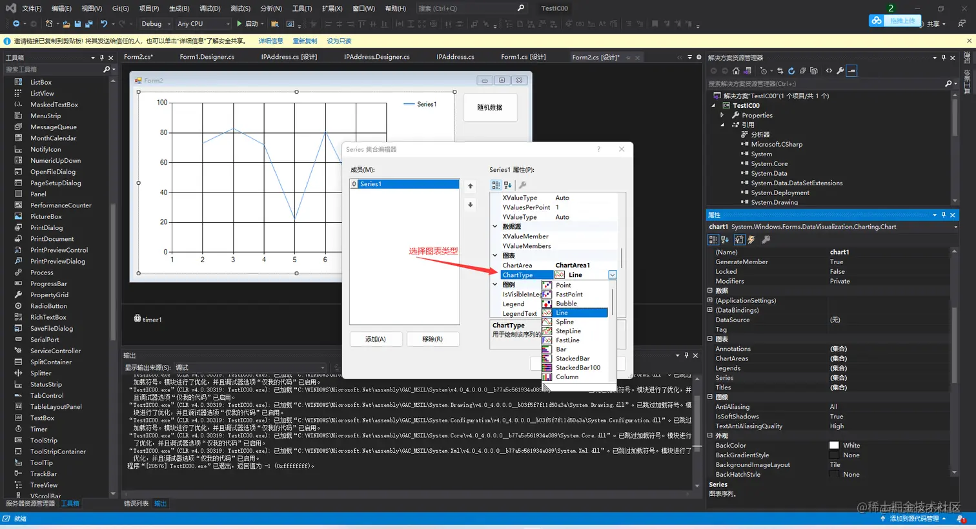The image size is (976, 529).
Task: Open the 错误列表 tab at bottom
Action: coord(136,504)
